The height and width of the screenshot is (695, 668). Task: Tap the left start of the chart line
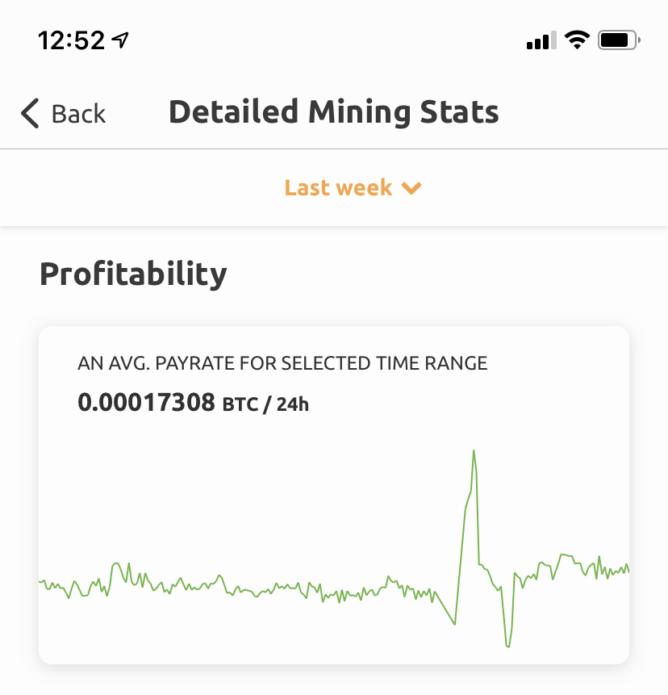click(x=41, y=581)
